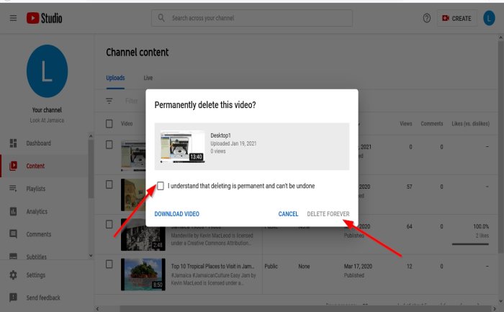The width and height of the screenshot is (504, 312).
Task: Click the Public visibility of Top 10 video
Action: 271,267
